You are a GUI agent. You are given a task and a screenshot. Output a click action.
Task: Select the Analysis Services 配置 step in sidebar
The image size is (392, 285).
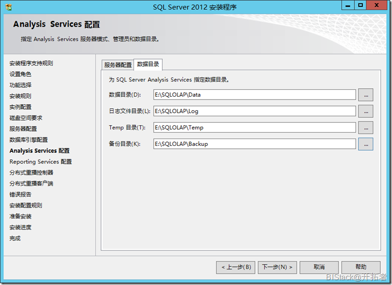click(x=39, y=151)
